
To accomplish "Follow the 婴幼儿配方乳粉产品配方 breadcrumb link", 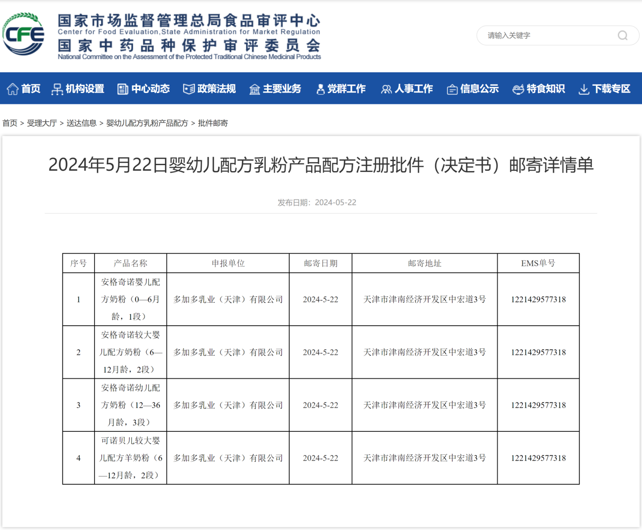I will tap(147, 123).
